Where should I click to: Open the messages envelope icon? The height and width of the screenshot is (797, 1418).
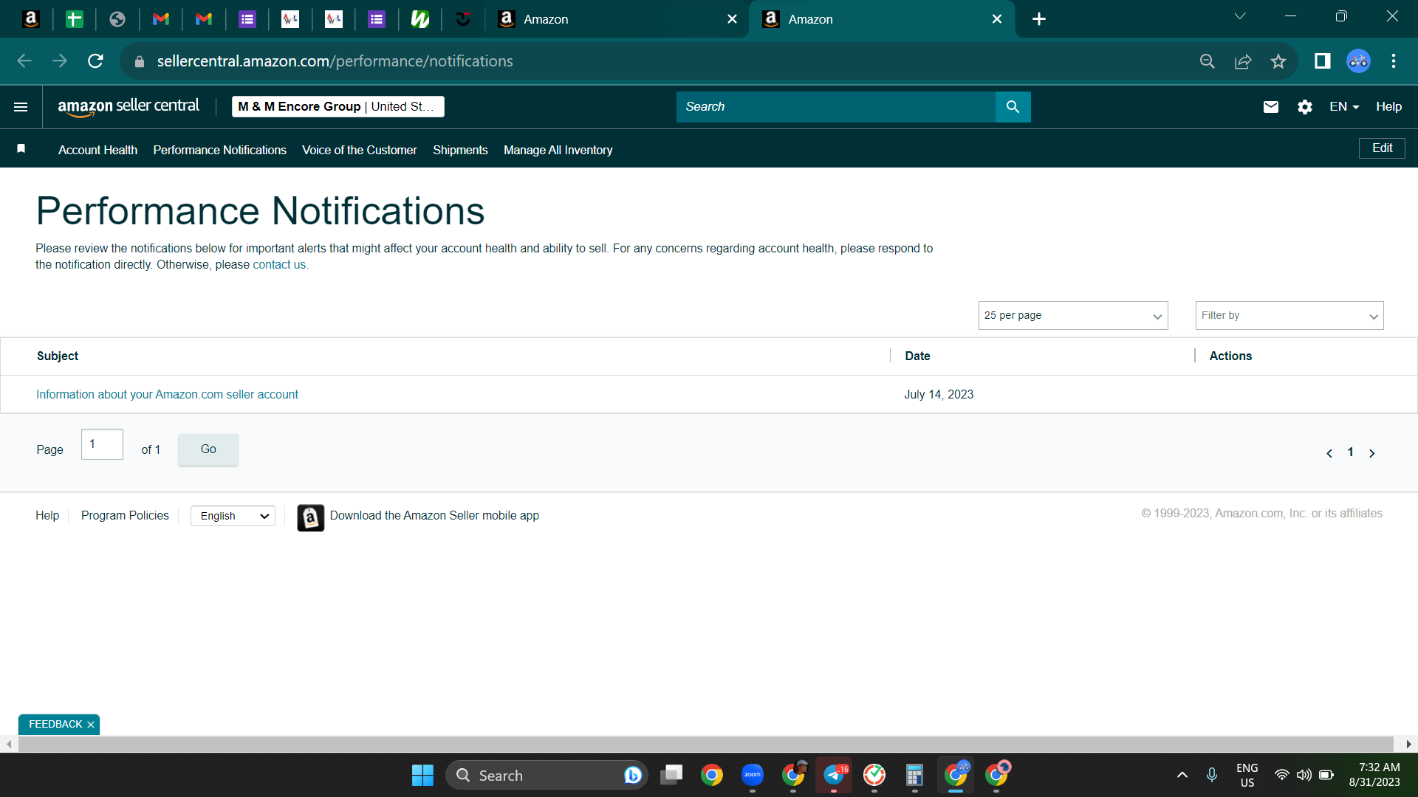[1270, 107]
